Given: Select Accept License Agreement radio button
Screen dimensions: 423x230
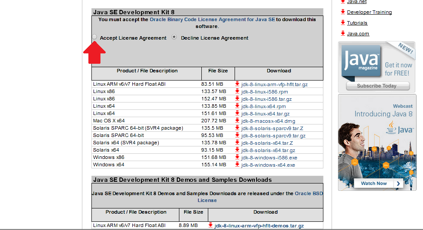Looking at the screenshot, I should [94, 37].
